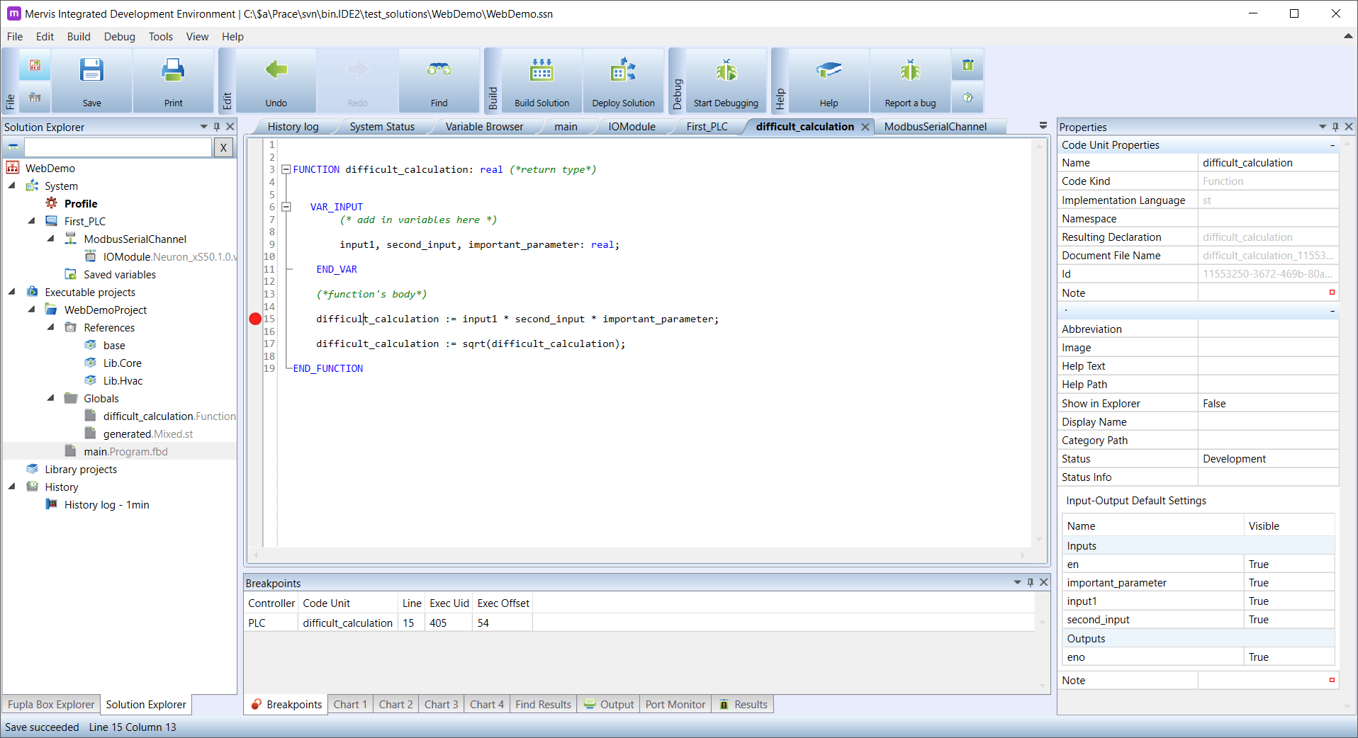The height and width of the screenshot is (738, 1358).
Task: Unpin the Solution Explorer panel
Action: pos(217,127)
